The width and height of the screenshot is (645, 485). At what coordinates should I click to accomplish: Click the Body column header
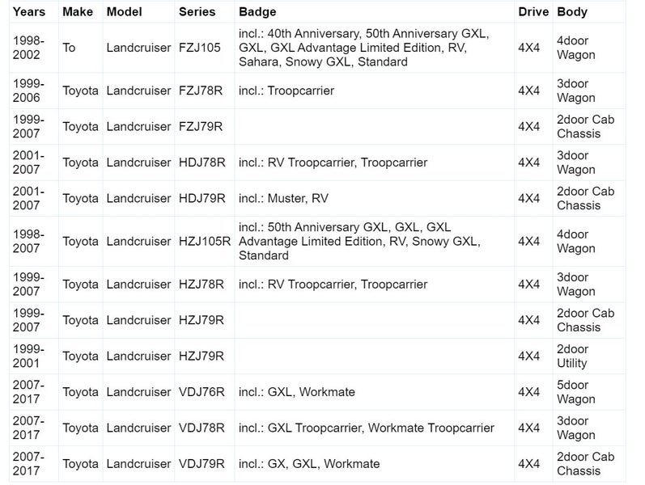point(572,12)
